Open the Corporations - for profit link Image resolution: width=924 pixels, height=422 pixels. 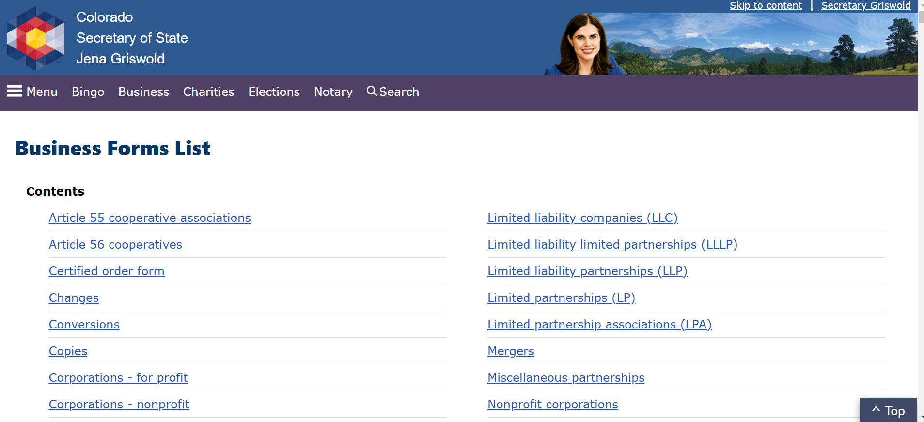[118, 378]
